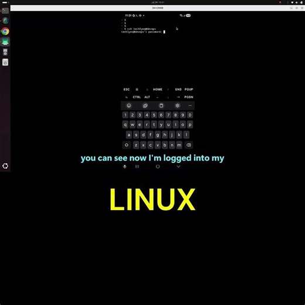The width and height of the screenshot is (305, 305).
Task: Open the system status menu in the top bar
Action: 296,2
